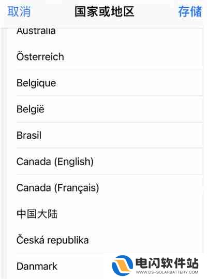The width and height of the screenshot is (207, 279).
Task: Tap empty space right of Brasil row
Action: pos(122,135)
